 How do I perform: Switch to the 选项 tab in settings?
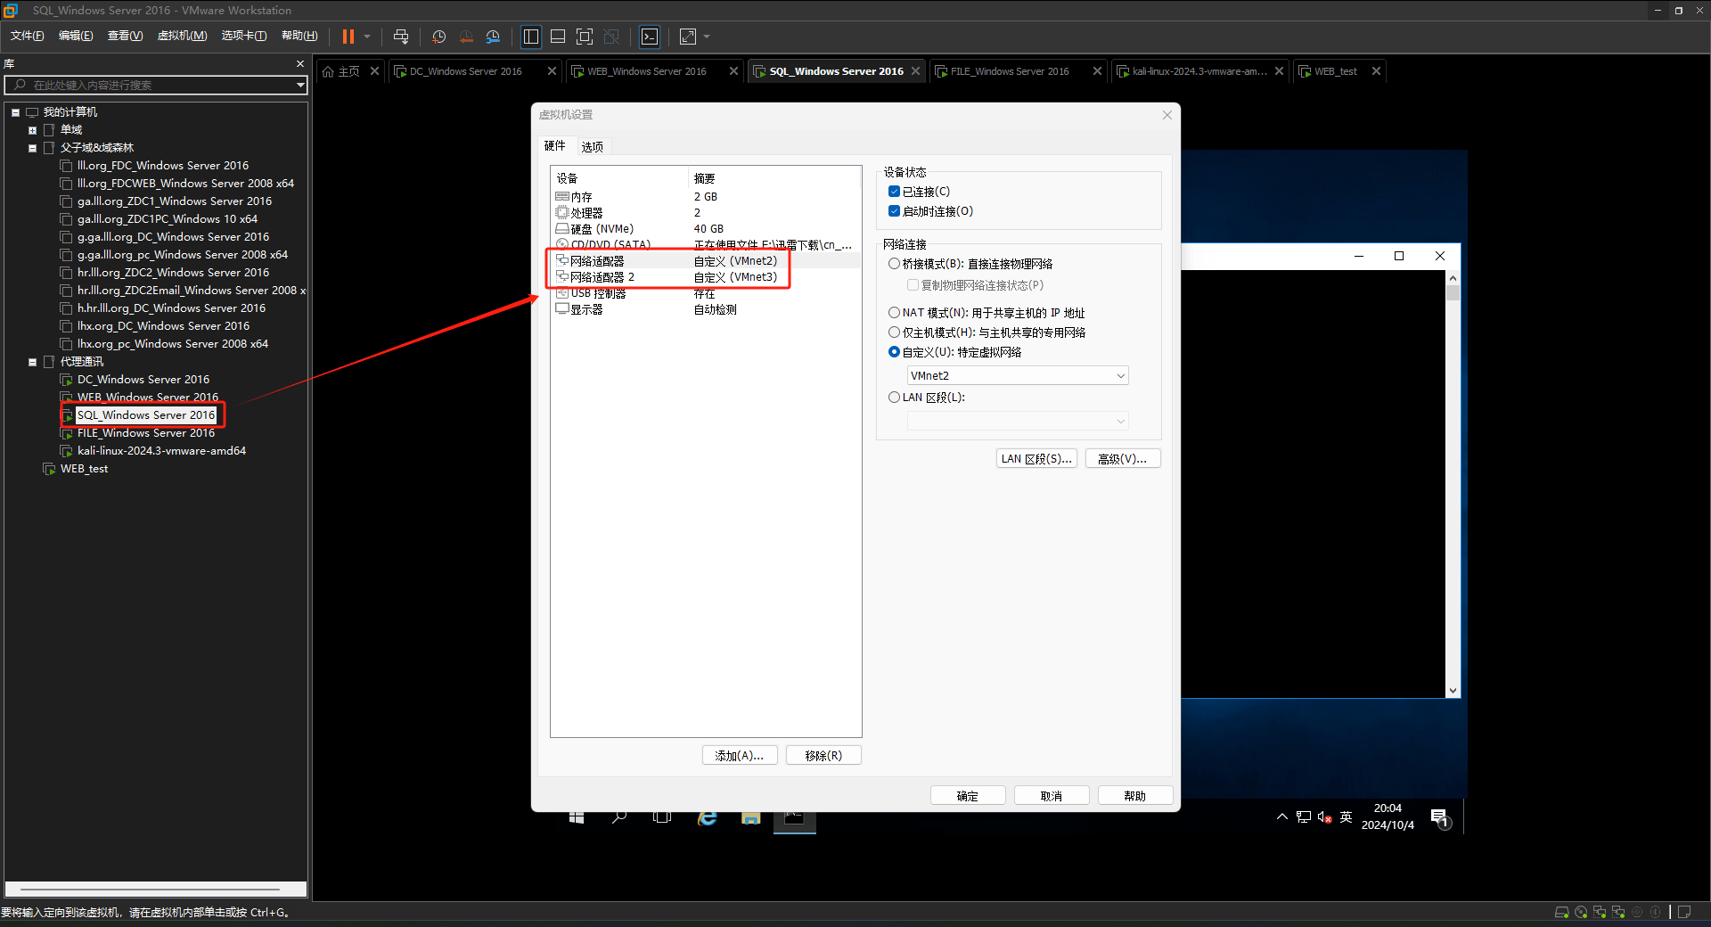[592, 147]
